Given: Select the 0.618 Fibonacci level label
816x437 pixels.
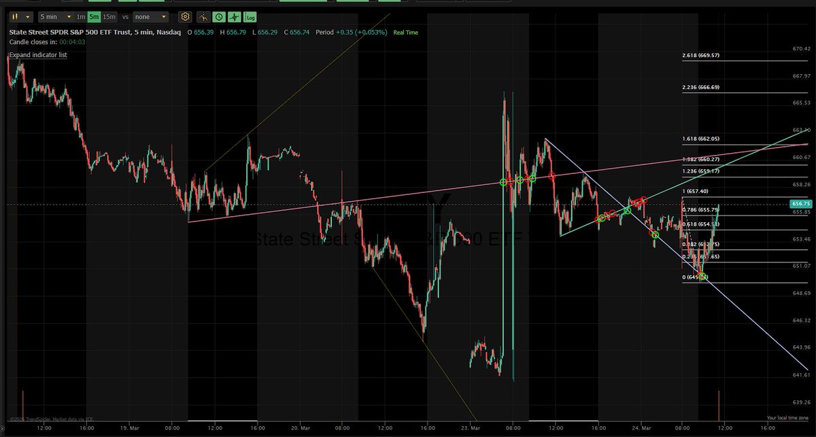Looking at the screenshot, I should (700, 224).
